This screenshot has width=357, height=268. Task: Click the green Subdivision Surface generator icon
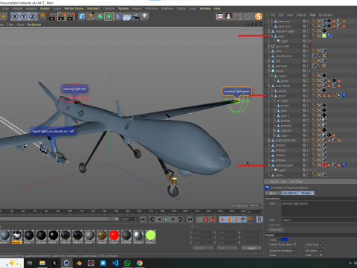(100, 16)
